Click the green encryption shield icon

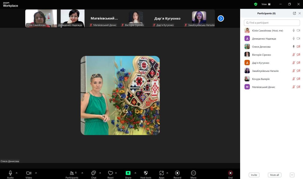point(256,4)
